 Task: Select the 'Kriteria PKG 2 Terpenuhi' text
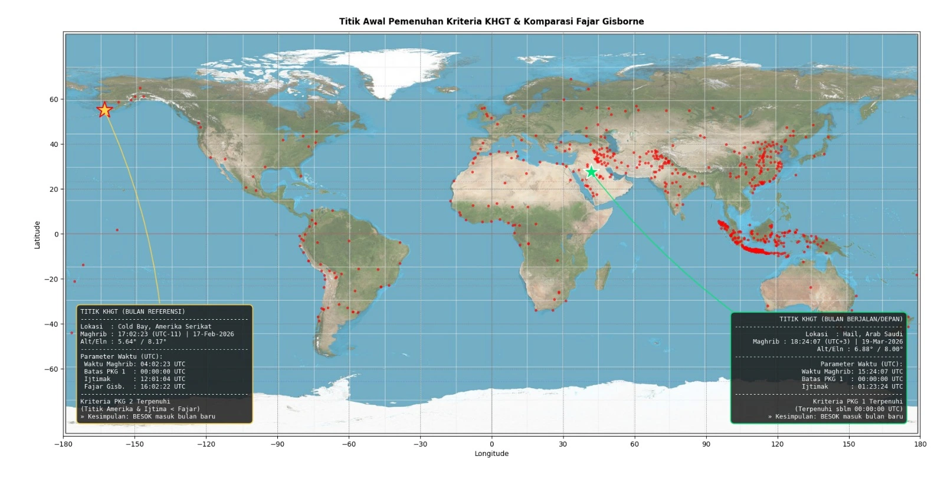click(x=125, y=402)
